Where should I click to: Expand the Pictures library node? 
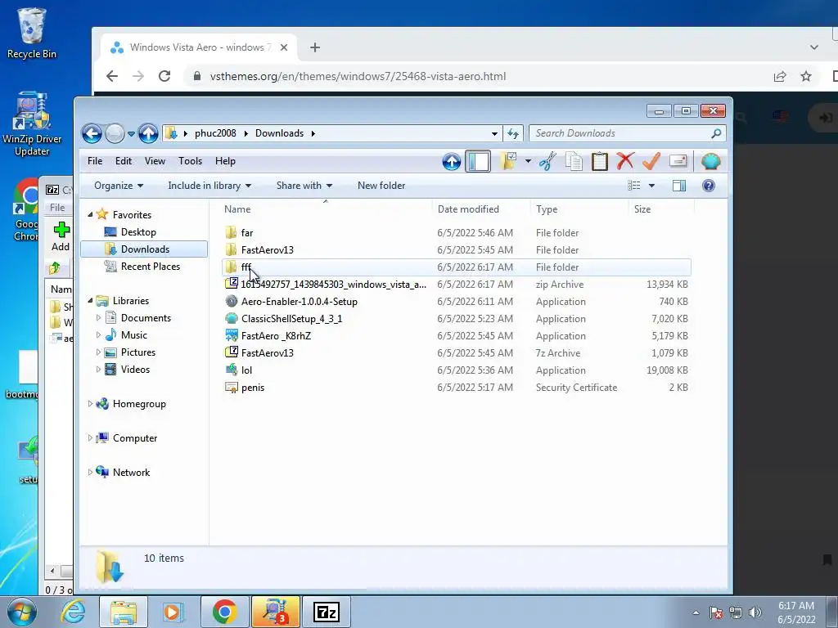pos(98,352)
